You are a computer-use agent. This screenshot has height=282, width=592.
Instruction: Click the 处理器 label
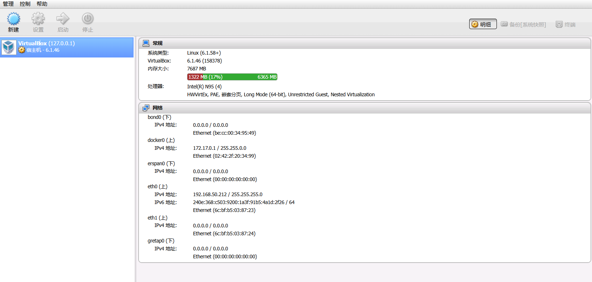coord(155,87)
